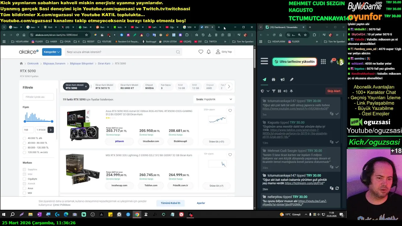
Task: Open the pttavm store offer for Asus
Action: coord(120,141)
